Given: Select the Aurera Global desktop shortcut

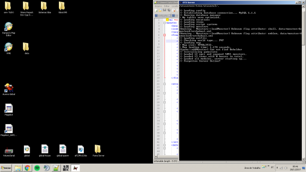Looking at the screenshot, I should (8, 89).
